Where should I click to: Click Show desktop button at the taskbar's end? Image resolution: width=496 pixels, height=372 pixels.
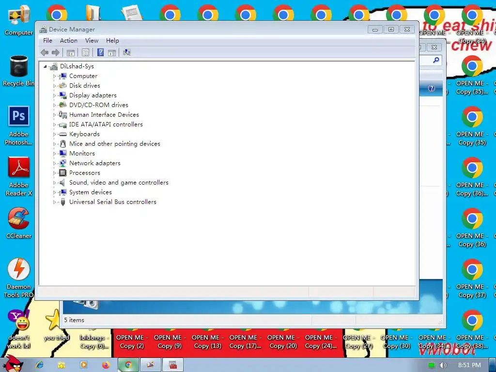pos(493,365)
